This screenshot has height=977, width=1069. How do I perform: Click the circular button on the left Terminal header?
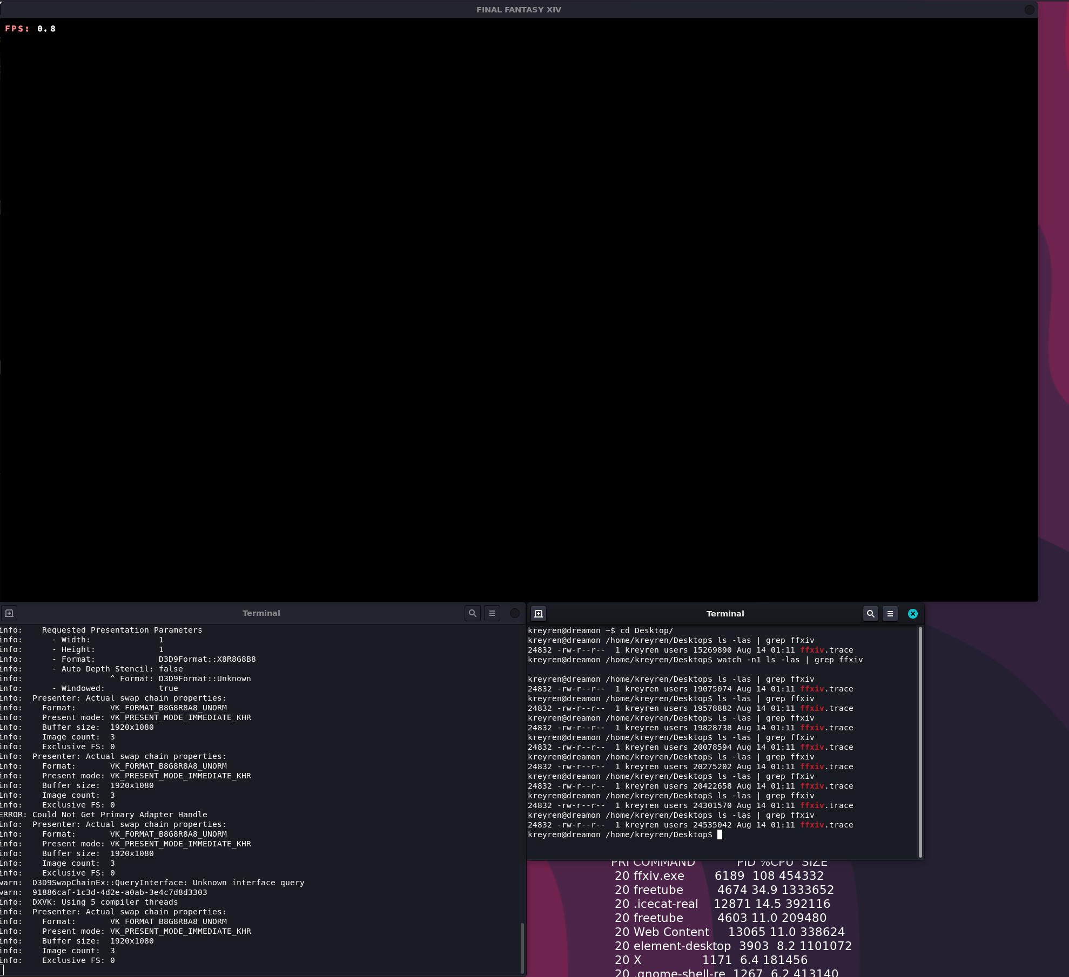pos(514,613)
